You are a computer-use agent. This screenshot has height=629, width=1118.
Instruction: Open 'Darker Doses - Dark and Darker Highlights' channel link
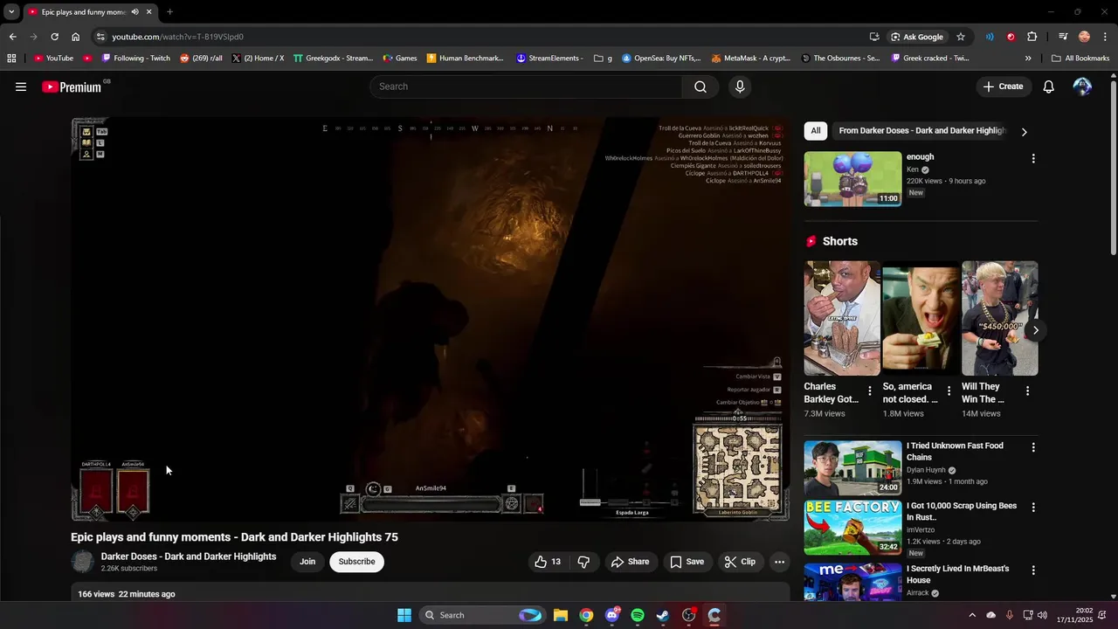(x=189, y=556)
